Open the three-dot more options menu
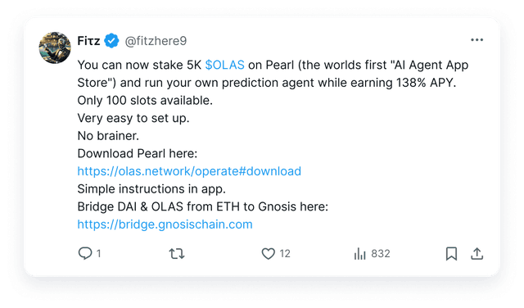The height and width of the screenshot is (308, 524). pos(477,40)
